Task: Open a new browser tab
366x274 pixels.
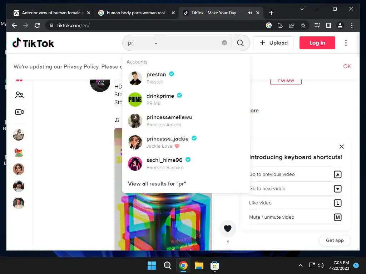Action: pyautogui.click(x=271, y=13)
